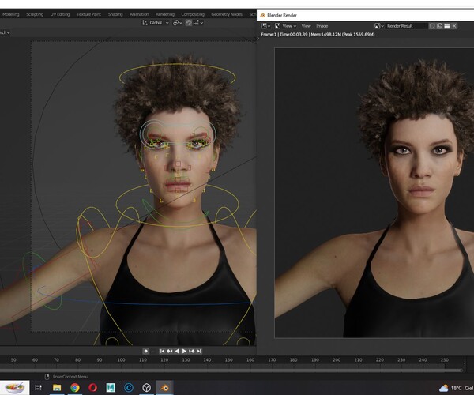Click the open image folder icon
Image resolution: width=474 pixels, height=395 pixels.
tap(447, 26)
